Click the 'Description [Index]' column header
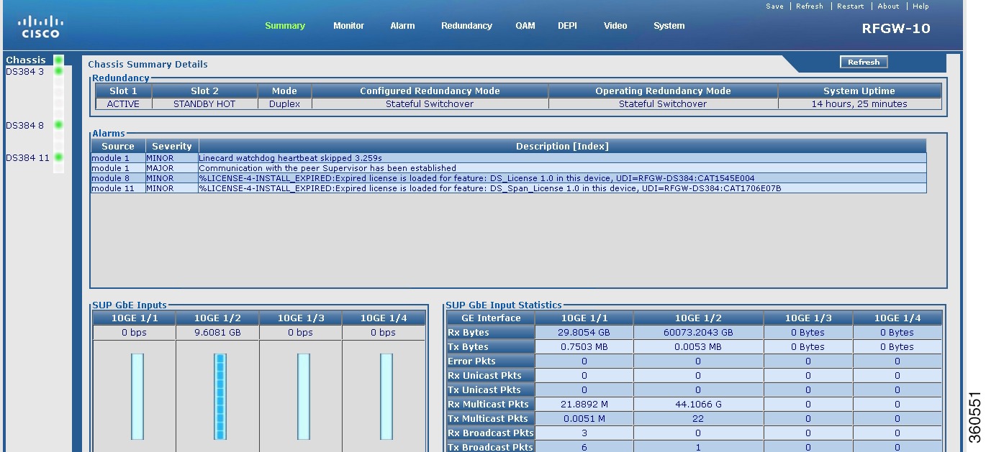The width and height of the screenshot is (986, 452). pyautogui.click(x=562, y=146)
